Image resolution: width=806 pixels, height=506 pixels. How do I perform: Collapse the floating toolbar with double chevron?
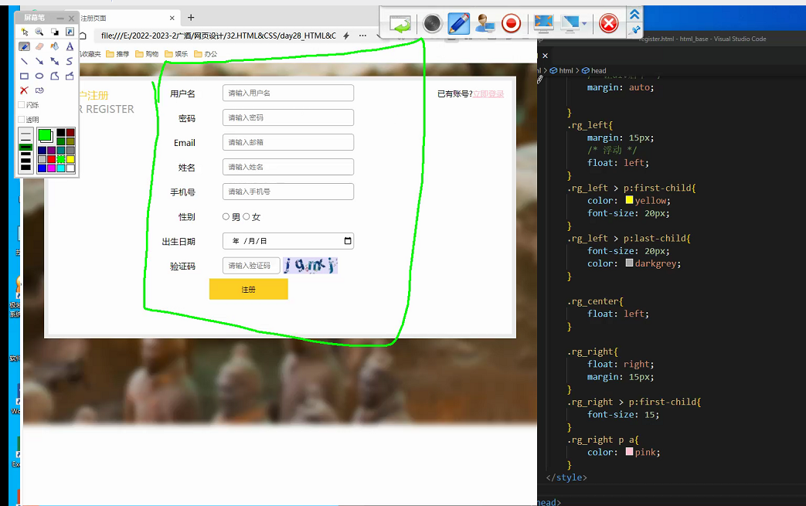634,14
